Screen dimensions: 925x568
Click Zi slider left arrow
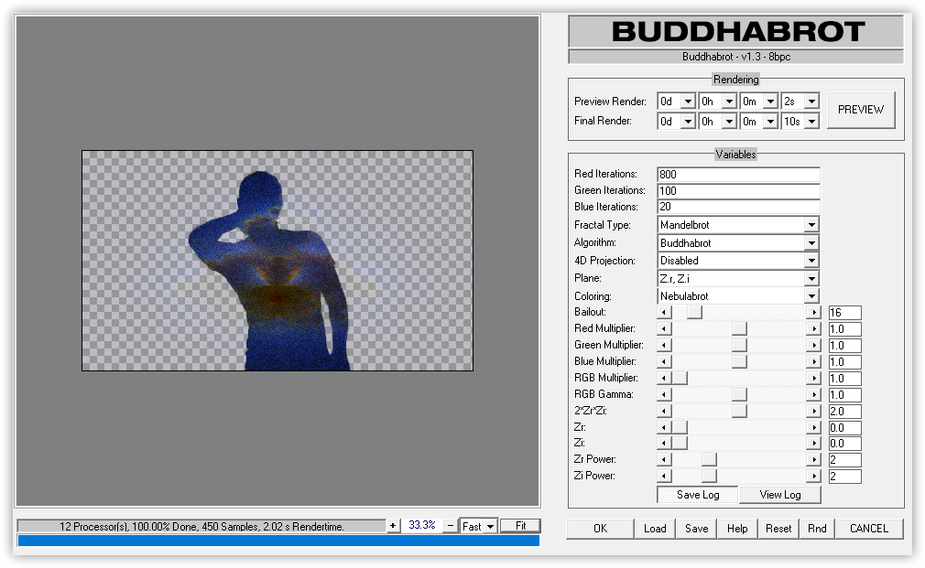pos(664,443)
